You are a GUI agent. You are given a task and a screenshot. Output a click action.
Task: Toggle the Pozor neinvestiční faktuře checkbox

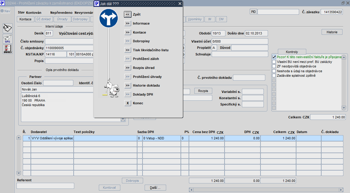point(274,57)
